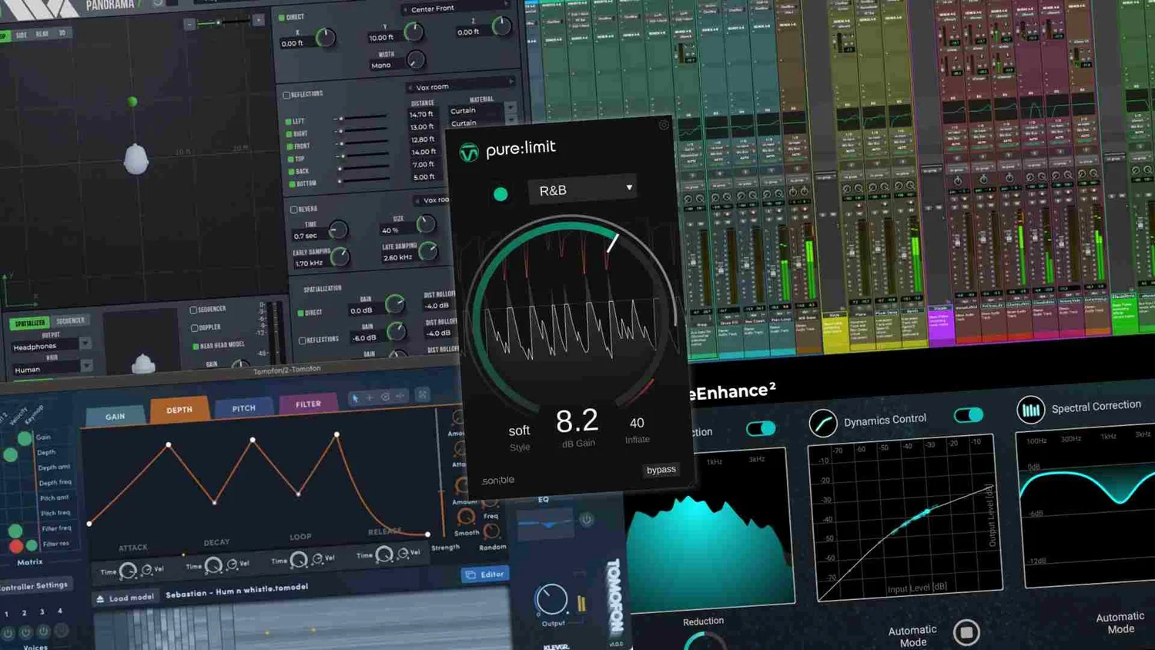This screenshot has width=1155, height=650.
Task: Select the arrow cursor tool in Tomofon toolbar
Action: click(354, 397)
